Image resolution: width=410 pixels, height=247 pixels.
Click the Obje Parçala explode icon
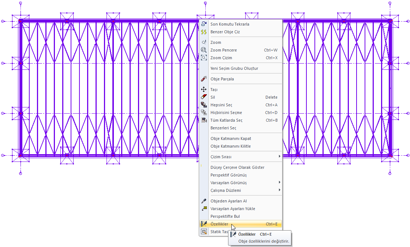(x=204, y=79)
